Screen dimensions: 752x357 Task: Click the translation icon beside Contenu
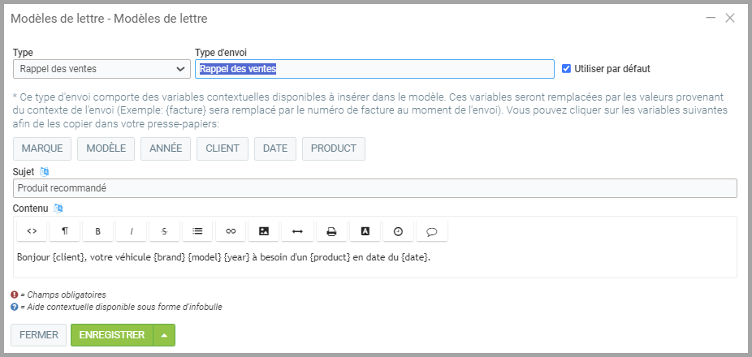[58, 209]
